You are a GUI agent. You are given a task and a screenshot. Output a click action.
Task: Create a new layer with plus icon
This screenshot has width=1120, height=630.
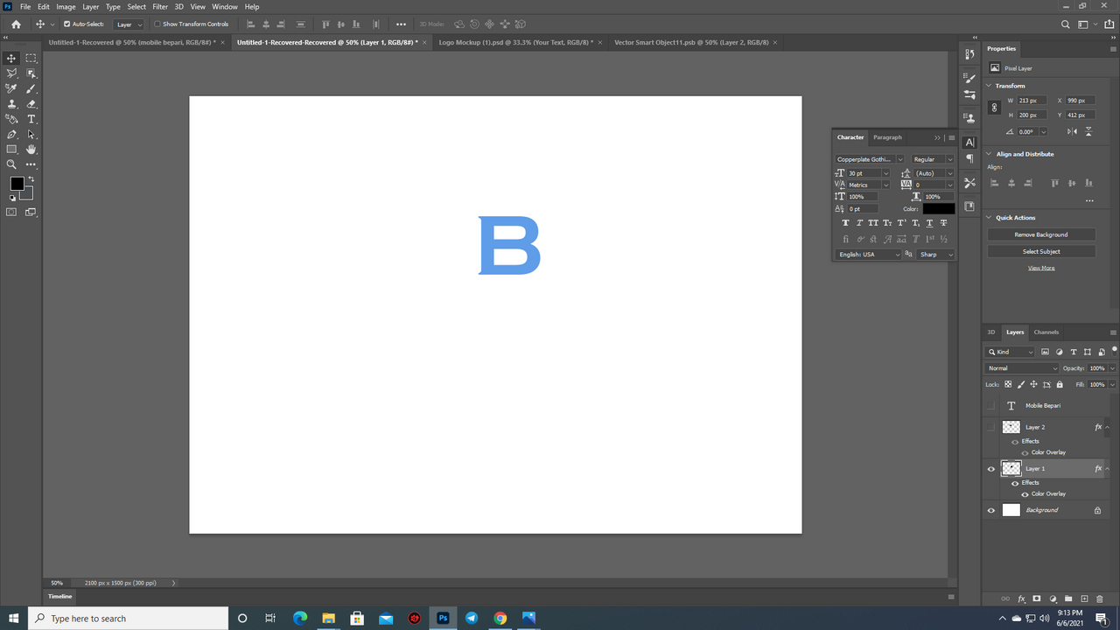1084,598
